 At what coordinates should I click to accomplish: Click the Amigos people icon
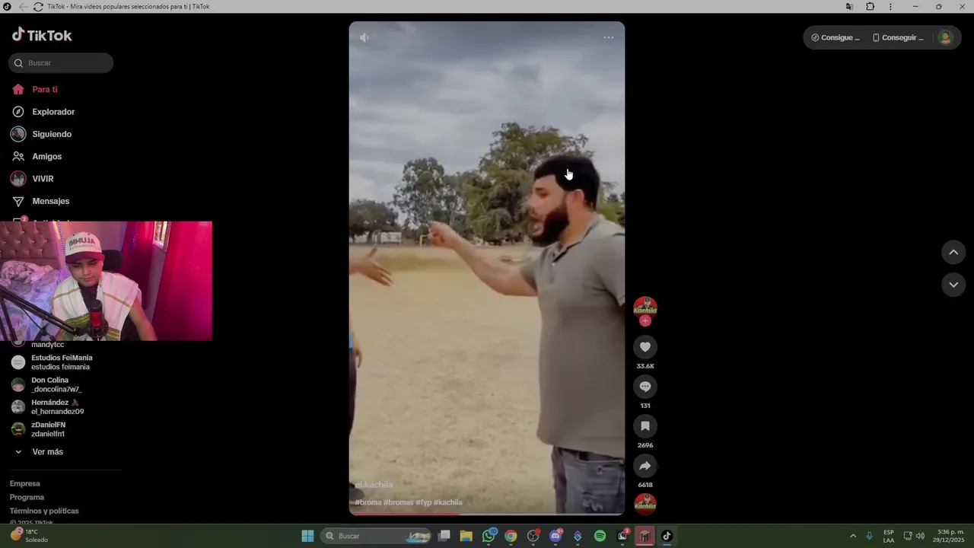point(18,156)
